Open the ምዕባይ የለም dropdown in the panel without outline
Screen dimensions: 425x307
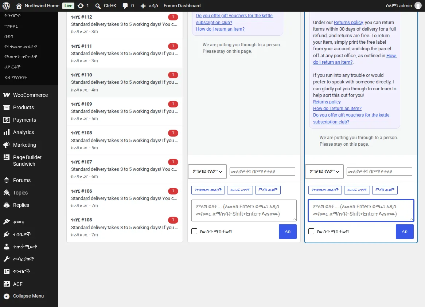pyautogui.click(x=207, y=172)
